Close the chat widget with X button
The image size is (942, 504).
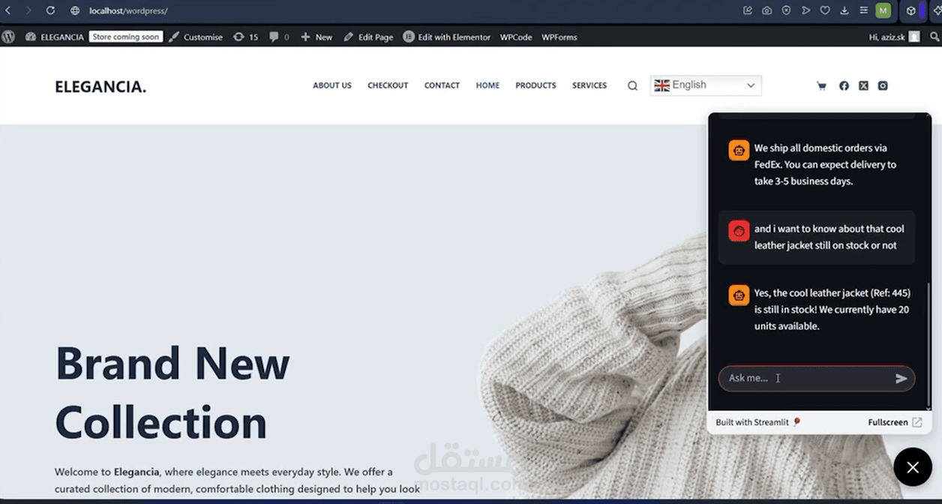click(913, 467)
